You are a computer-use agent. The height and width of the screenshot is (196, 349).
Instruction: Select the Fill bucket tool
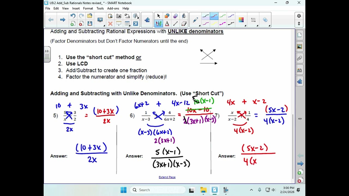[x=184, y=16]
